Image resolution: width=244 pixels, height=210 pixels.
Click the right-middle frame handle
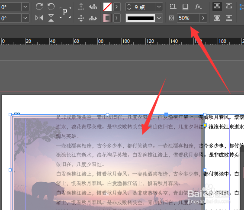[205, 170]
